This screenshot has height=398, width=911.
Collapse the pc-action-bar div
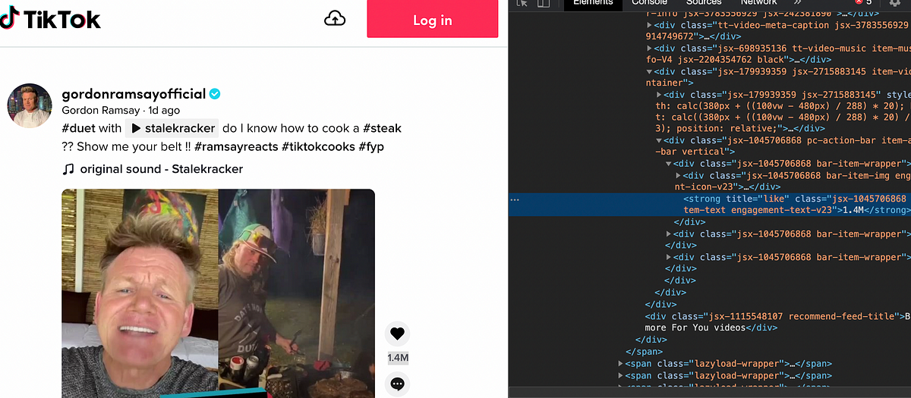point(657,140)
